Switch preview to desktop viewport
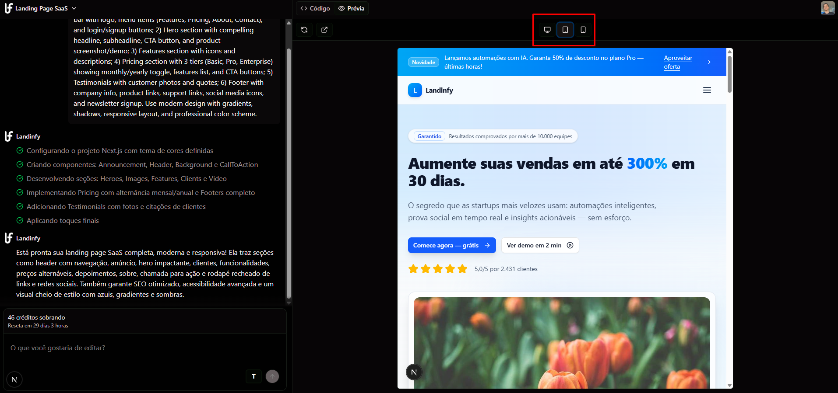 pyautogui.click(x=547, y=30)
